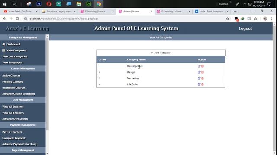Edit the Marketing category

pos(199,78)
